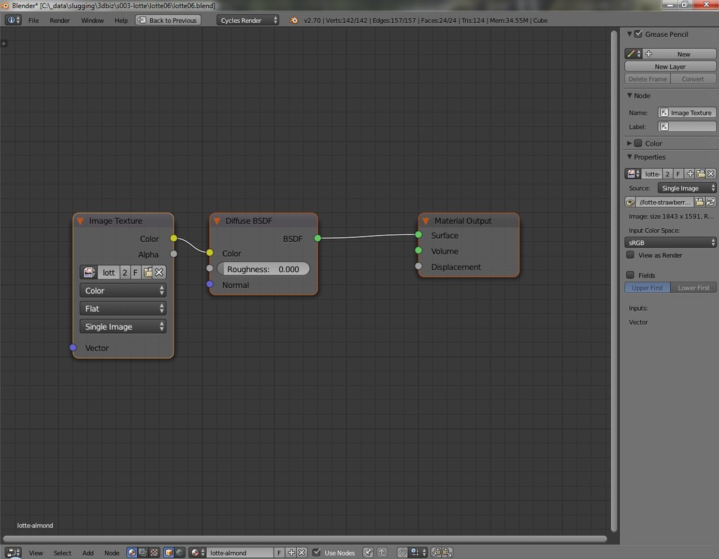Select object shader nodes mode (cube icon)
This screenshot has height=559, width=719.
[x=169, y=552]
